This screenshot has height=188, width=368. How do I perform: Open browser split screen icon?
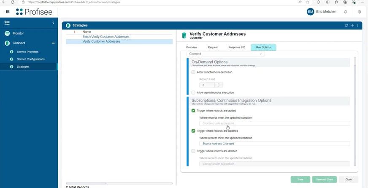click(327, 2)
